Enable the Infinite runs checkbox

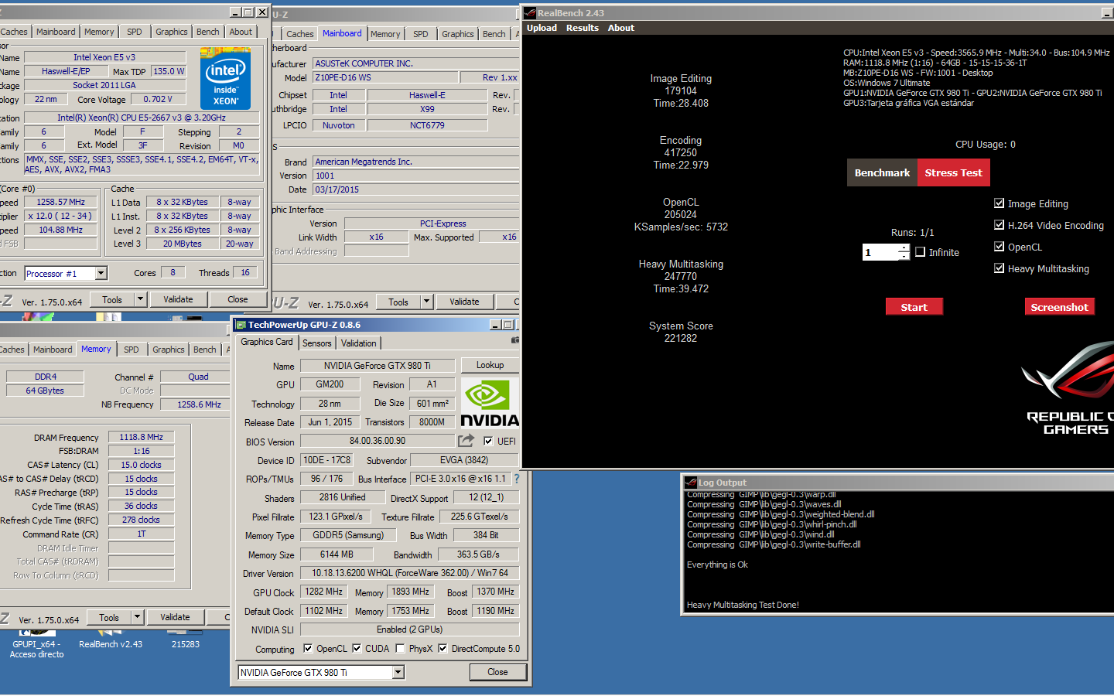[920, 252]
